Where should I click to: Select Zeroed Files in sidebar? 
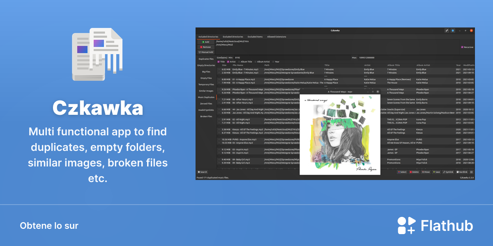[206, 104]
